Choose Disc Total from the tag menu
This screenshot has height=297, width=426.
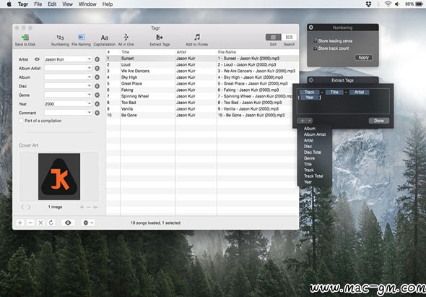pyautogui.click(x=313, y=152)
